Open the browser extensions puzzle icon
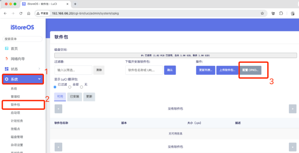Viewport: 299px width, 153px height. [281, 13]
